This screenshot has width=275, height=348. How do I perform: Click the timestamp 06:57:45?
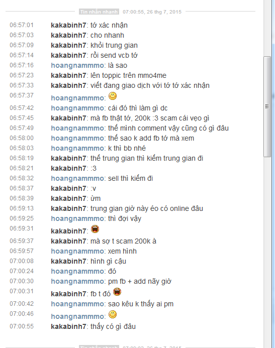click(22, 118)
